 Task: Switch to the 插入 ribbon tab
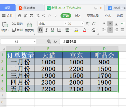(x=78, y=16)
